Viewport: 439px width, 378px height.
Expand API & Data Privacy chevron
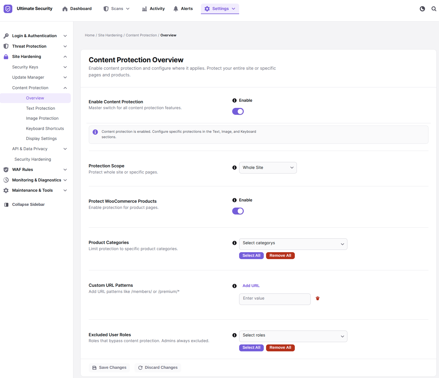[65, 149]
